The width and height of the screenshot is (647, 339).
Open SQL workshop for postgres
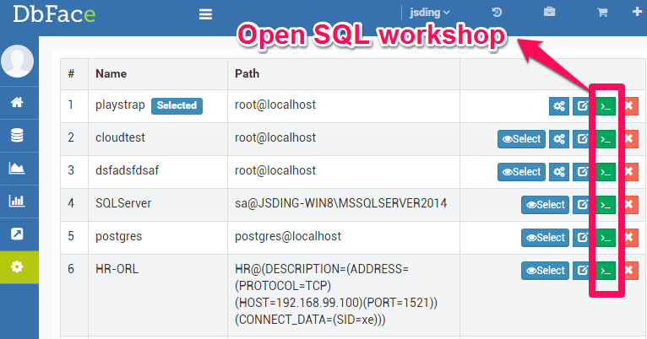coord(606,238)
